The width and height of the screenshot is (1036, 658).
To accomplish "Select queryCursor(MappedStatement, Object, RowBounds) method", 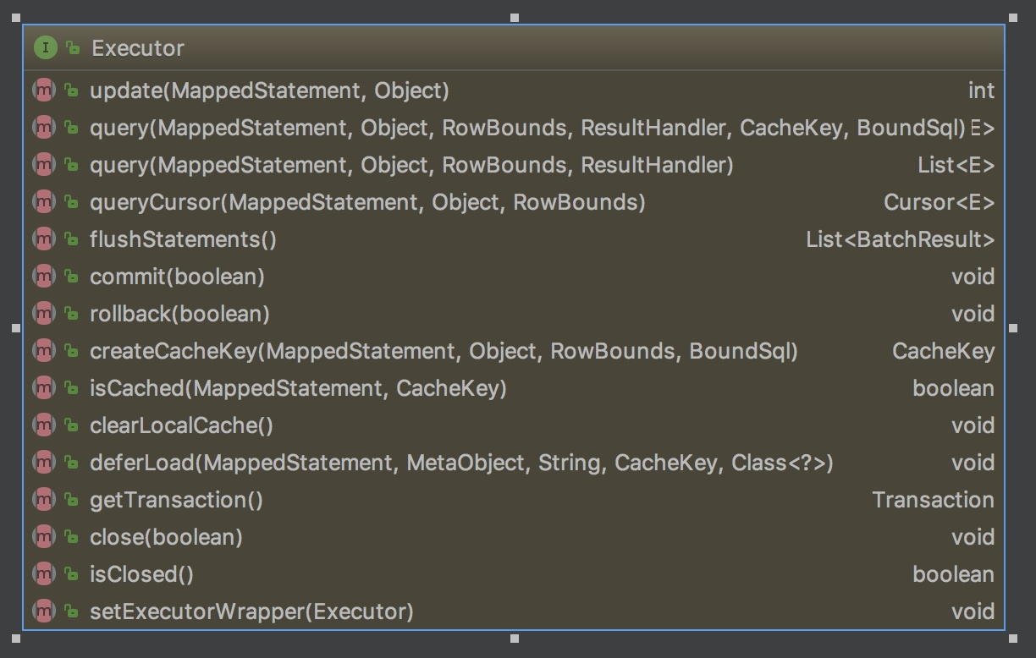I will click(367, 202).
